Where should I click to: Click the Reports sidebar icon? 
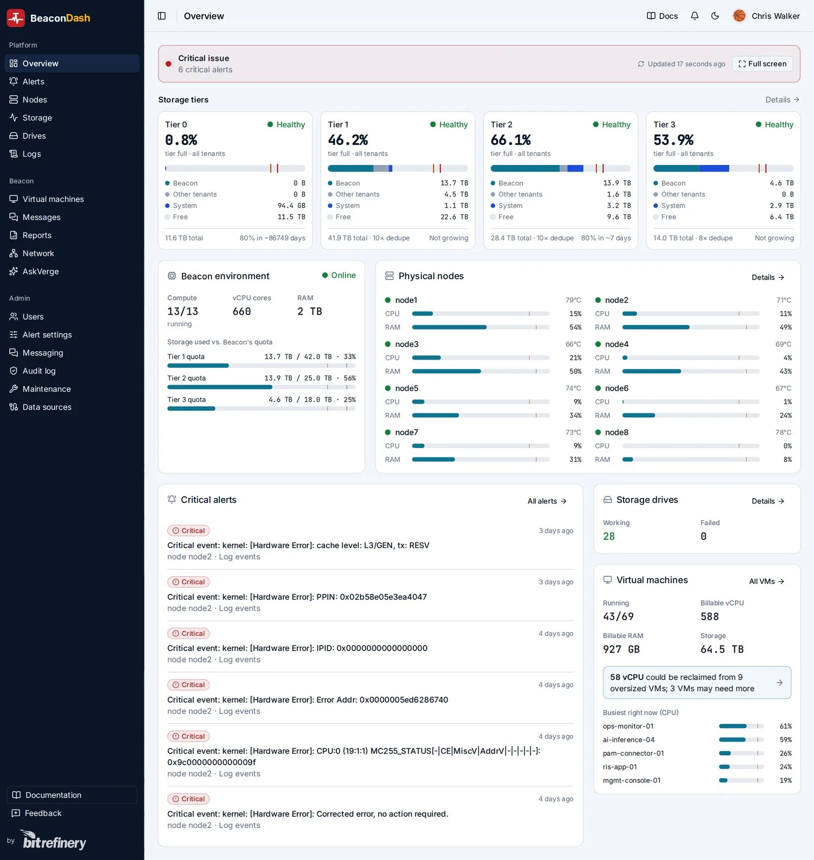point(14,235)
